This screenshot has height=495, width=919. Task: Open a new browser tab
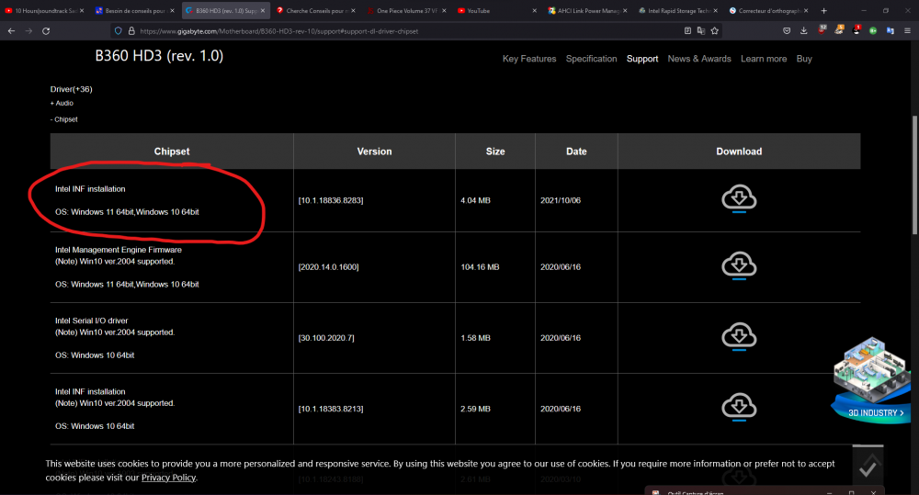tap(824, 10)
